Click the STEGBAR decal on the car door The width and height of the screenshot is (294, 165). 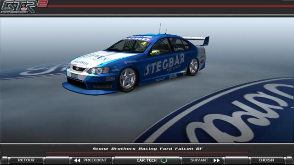pos(165,65)
